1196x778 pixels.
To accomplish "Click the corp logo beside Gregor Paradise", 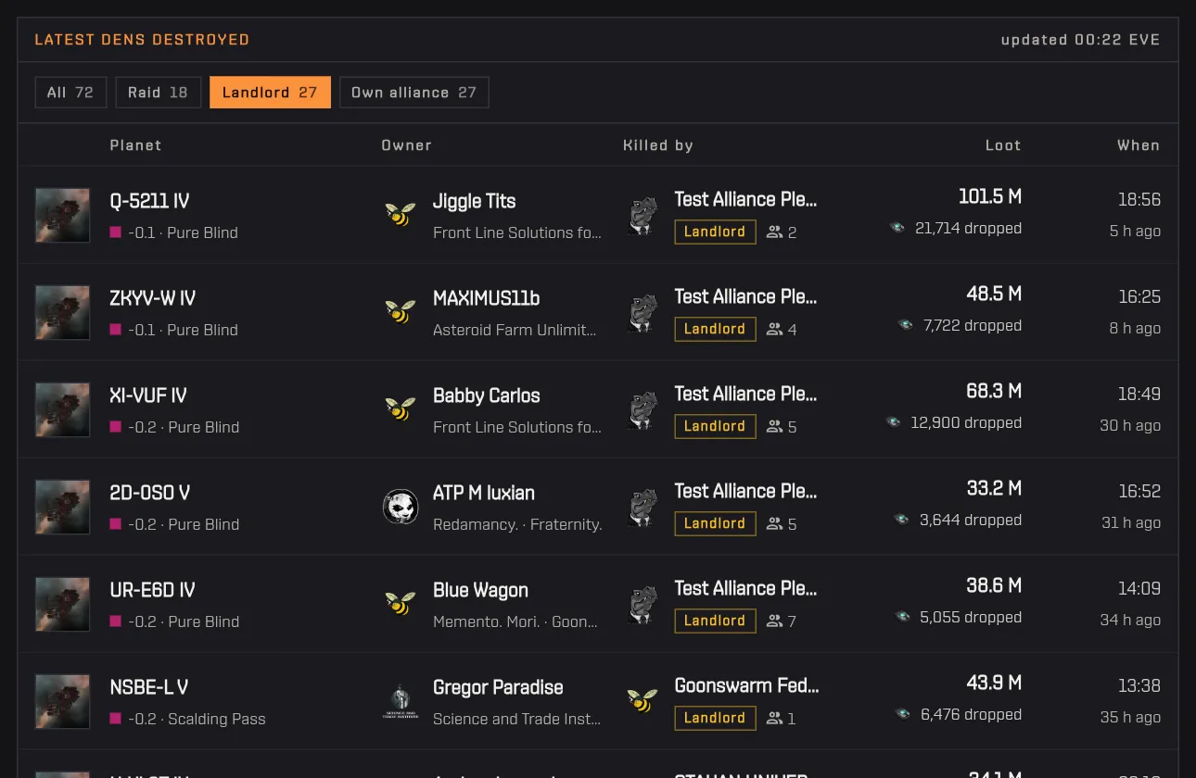I will click(401, 701).
